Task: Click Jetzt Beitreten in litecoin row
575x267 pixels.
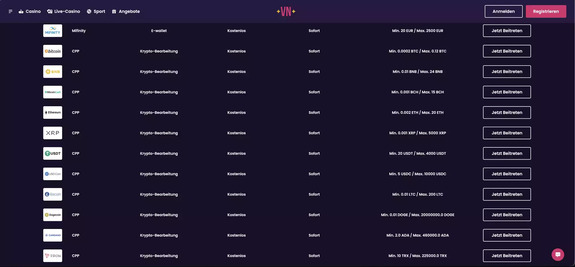Action: coord(507,194)
